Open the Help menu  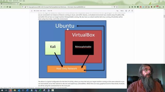tap(24, 1)
